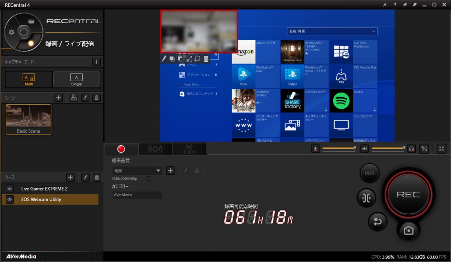Screen dimensions: 451x262
Task: Pin the window with the title bar pin
Action: (x=404, y=5)
